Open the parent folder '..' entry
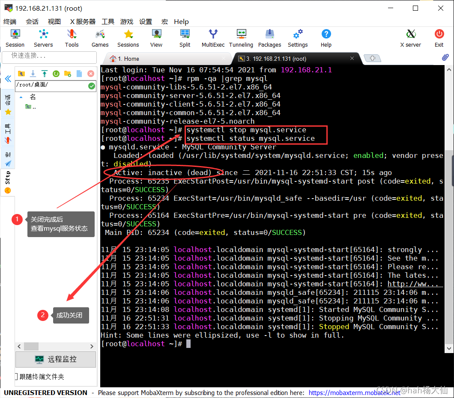454x398 pixels. tap(31, 107)
